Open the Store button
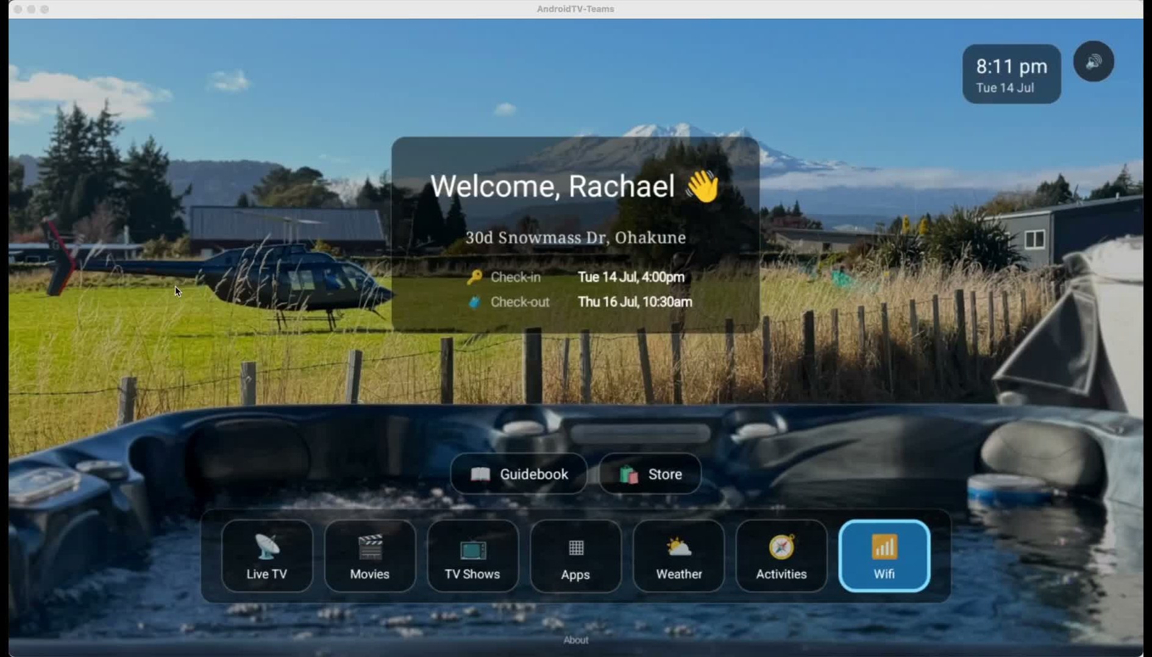The image size is (1152, 657). click(650, 474)
